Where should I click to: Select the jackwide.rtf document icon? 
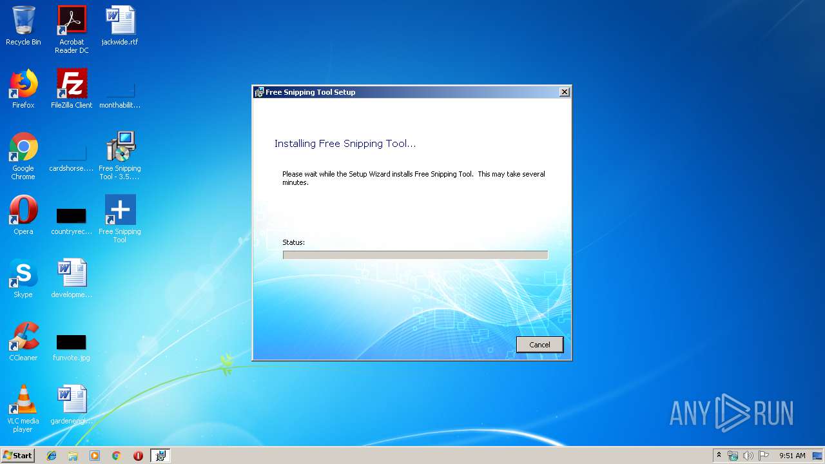pyautogui.click(x=120, y=26)
